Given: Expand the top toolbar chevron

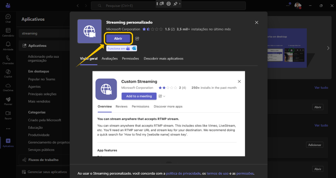Looking at the screenshot, I should point(180,4).
